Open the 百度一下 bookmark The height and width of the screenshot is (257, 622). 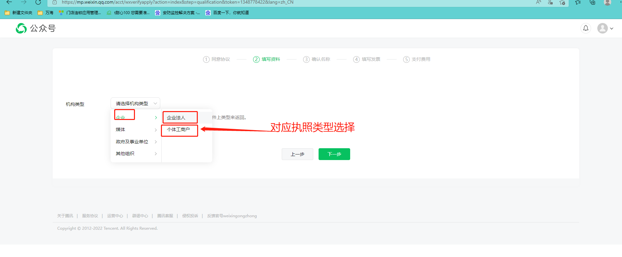(227, 13)
